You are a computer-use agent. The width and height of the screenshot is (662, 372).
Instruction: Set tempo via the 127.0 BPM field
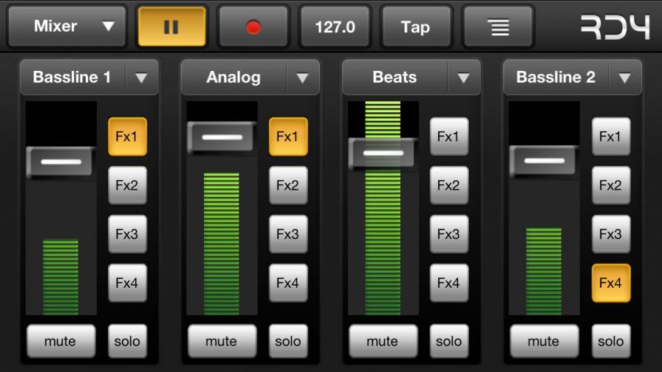[335, 27]
